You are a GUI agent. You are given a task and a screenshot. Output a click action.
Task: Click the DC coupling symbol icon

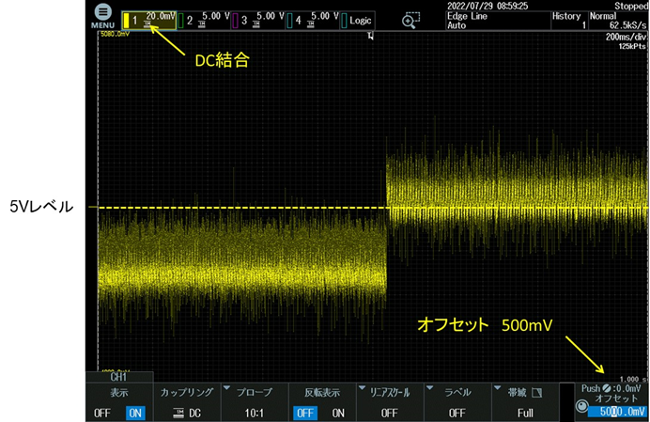pos(179,413)
